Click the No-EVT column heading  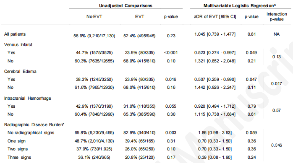click(x=94, y=17)
